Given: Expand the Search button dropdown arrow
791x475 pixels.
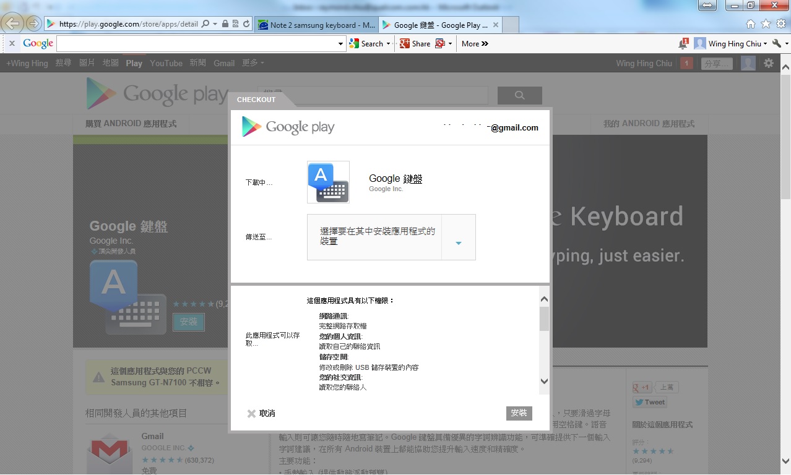Looking at the screenshot, I should click(x=389, y=44).
